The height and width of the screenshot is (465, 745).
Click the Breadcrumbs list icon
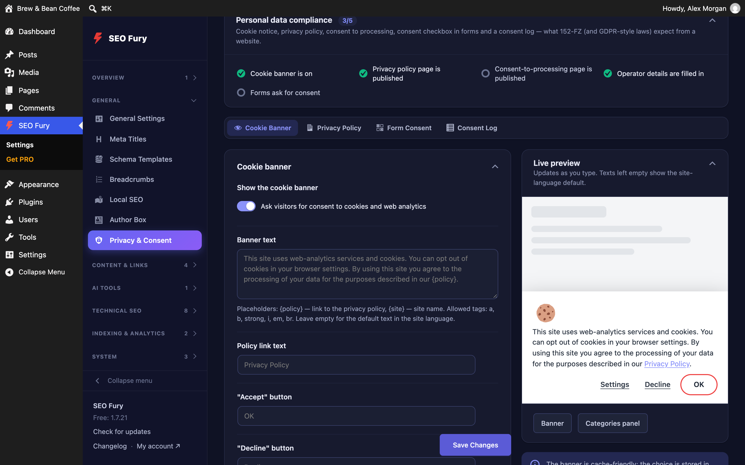pyautogui.click(x=99, y=179)
